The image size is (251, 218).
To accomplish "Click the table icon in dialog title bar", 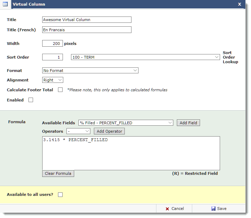I will pyautogui.click(x=5, y=4).
